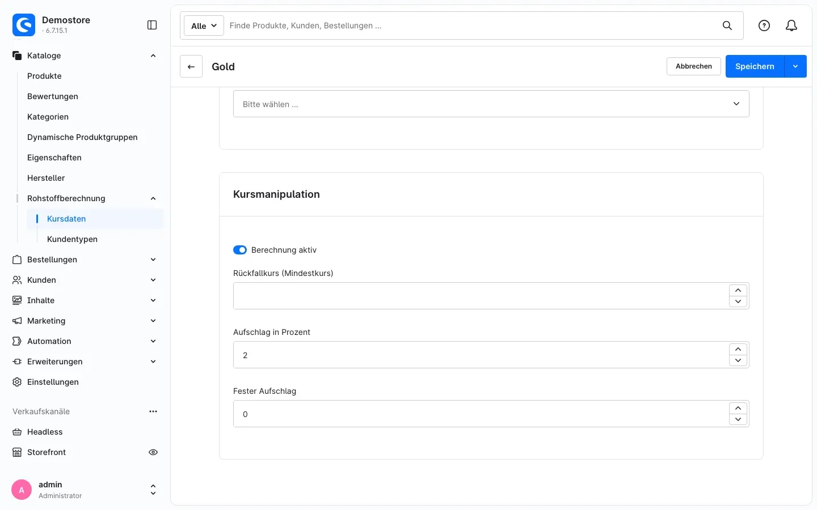Decrease Fester Aufschlag value
817x510 pixels.
[x=738, y=419]
